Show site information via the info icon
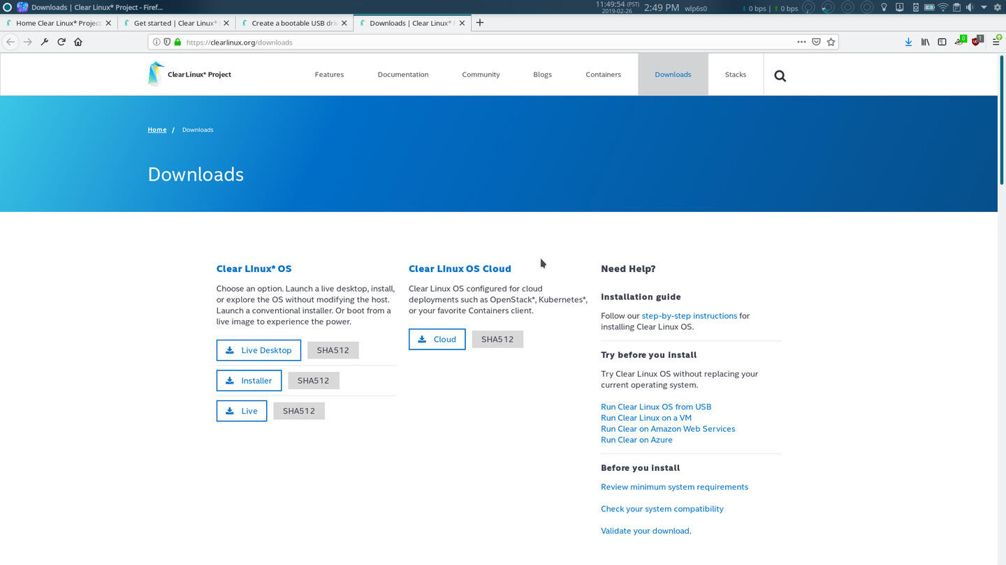Viewport: 1006px width, 565px height. pos(156,42)
